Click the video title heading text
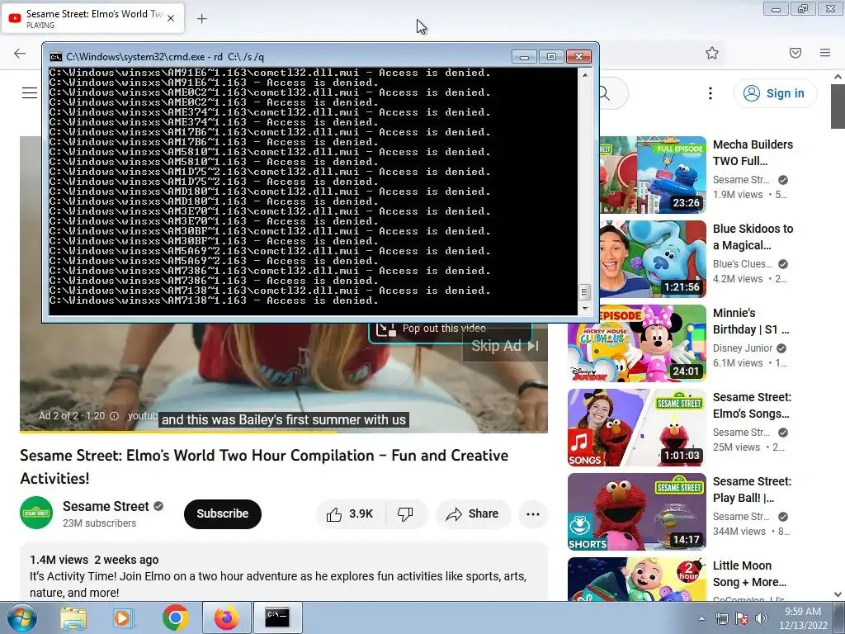 (264, 467)
